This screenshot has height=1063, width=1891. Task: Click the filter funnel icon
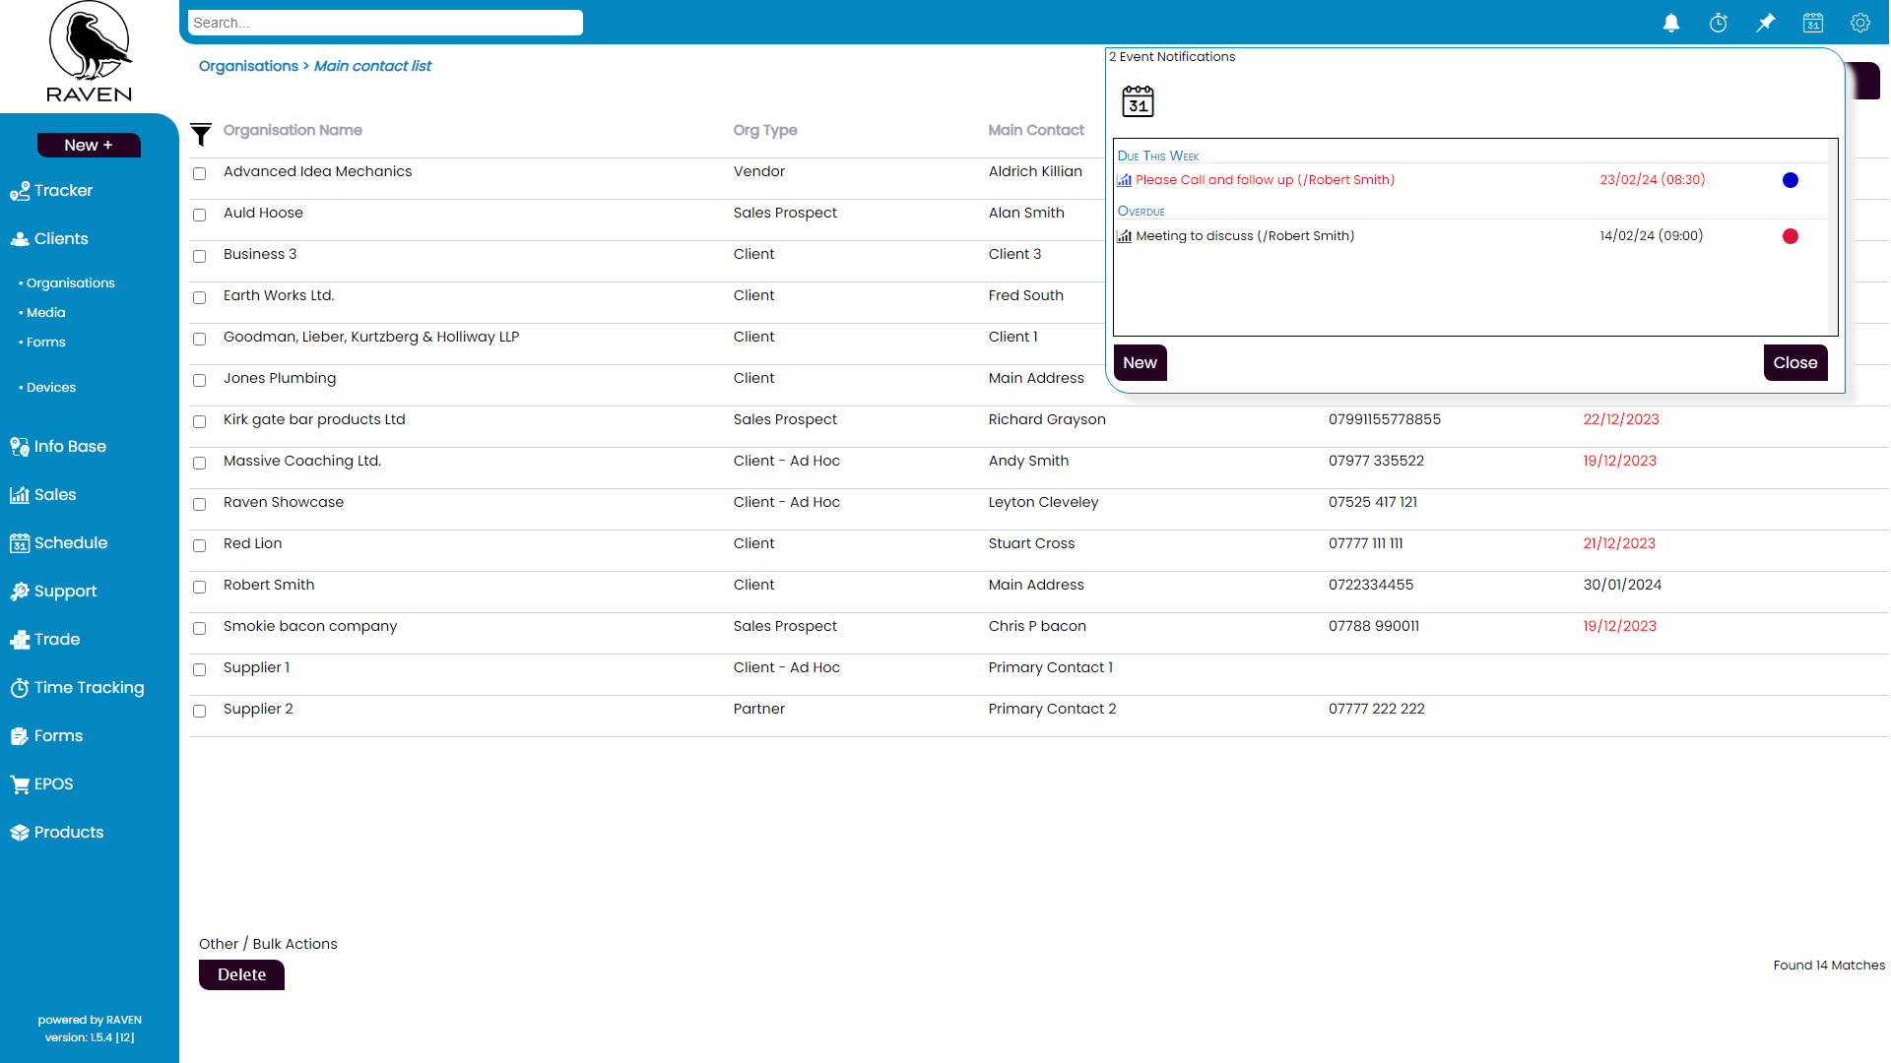pos(201,133)
